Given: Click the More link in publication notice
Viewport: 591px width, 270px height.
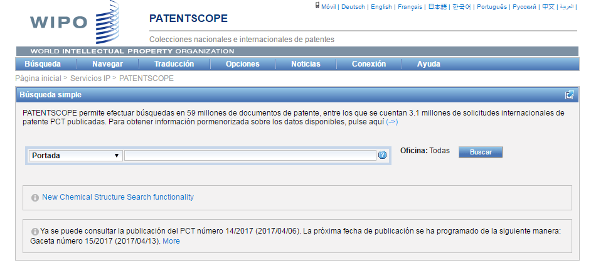Looking at the screenshot, I should (171, 241).
